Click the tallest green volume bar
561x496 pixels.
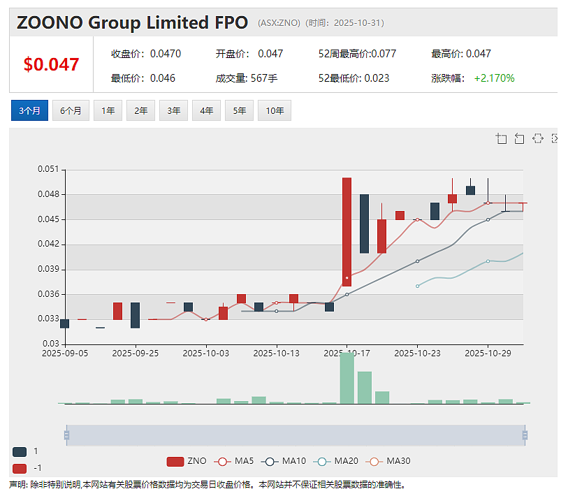click(347, 378)
